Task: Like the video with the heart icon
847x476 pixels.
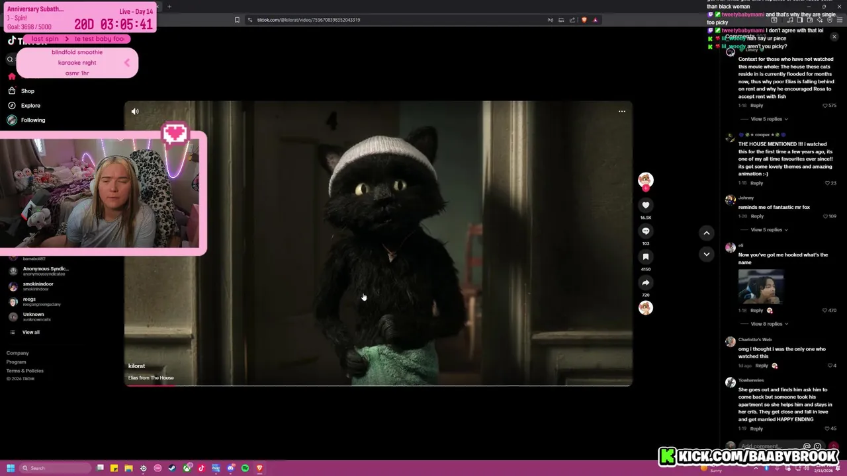Action: coord(646,205)
